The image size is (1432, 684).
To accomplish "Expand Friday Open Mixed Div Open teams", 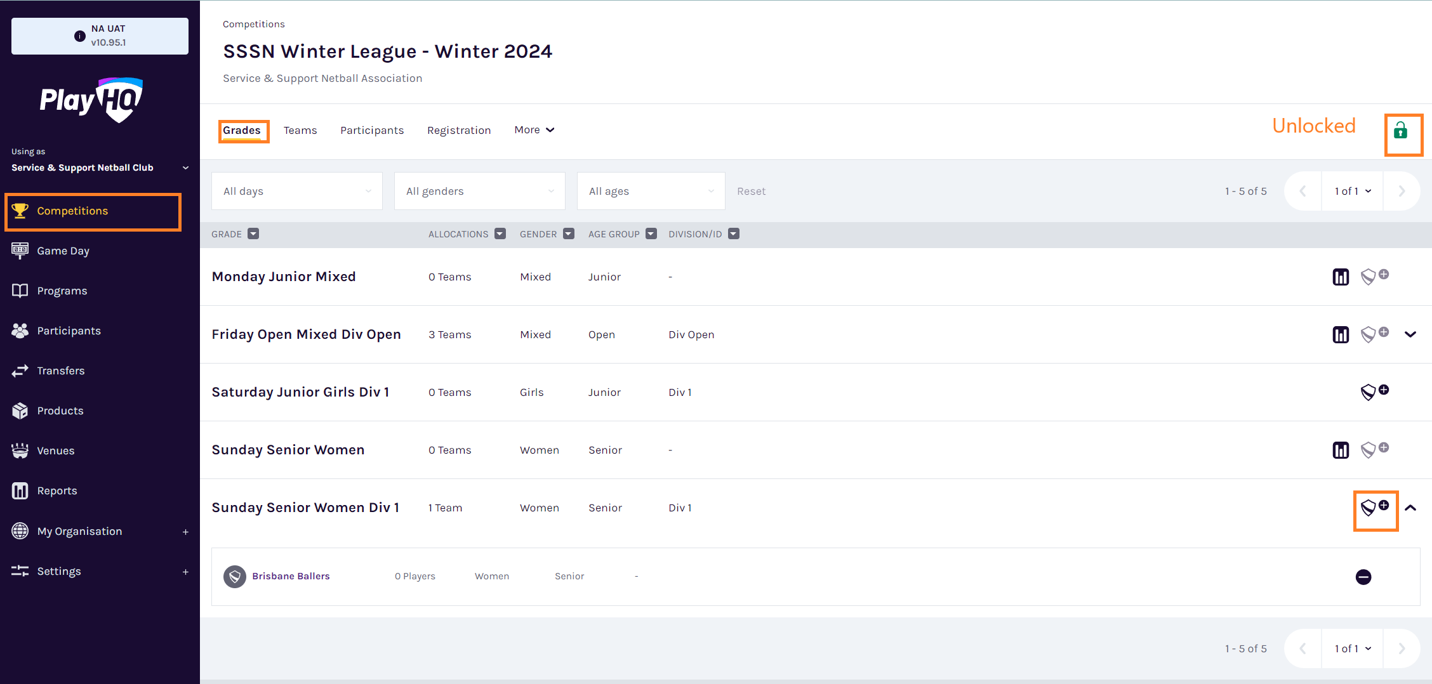I will tap(1410, 334).
